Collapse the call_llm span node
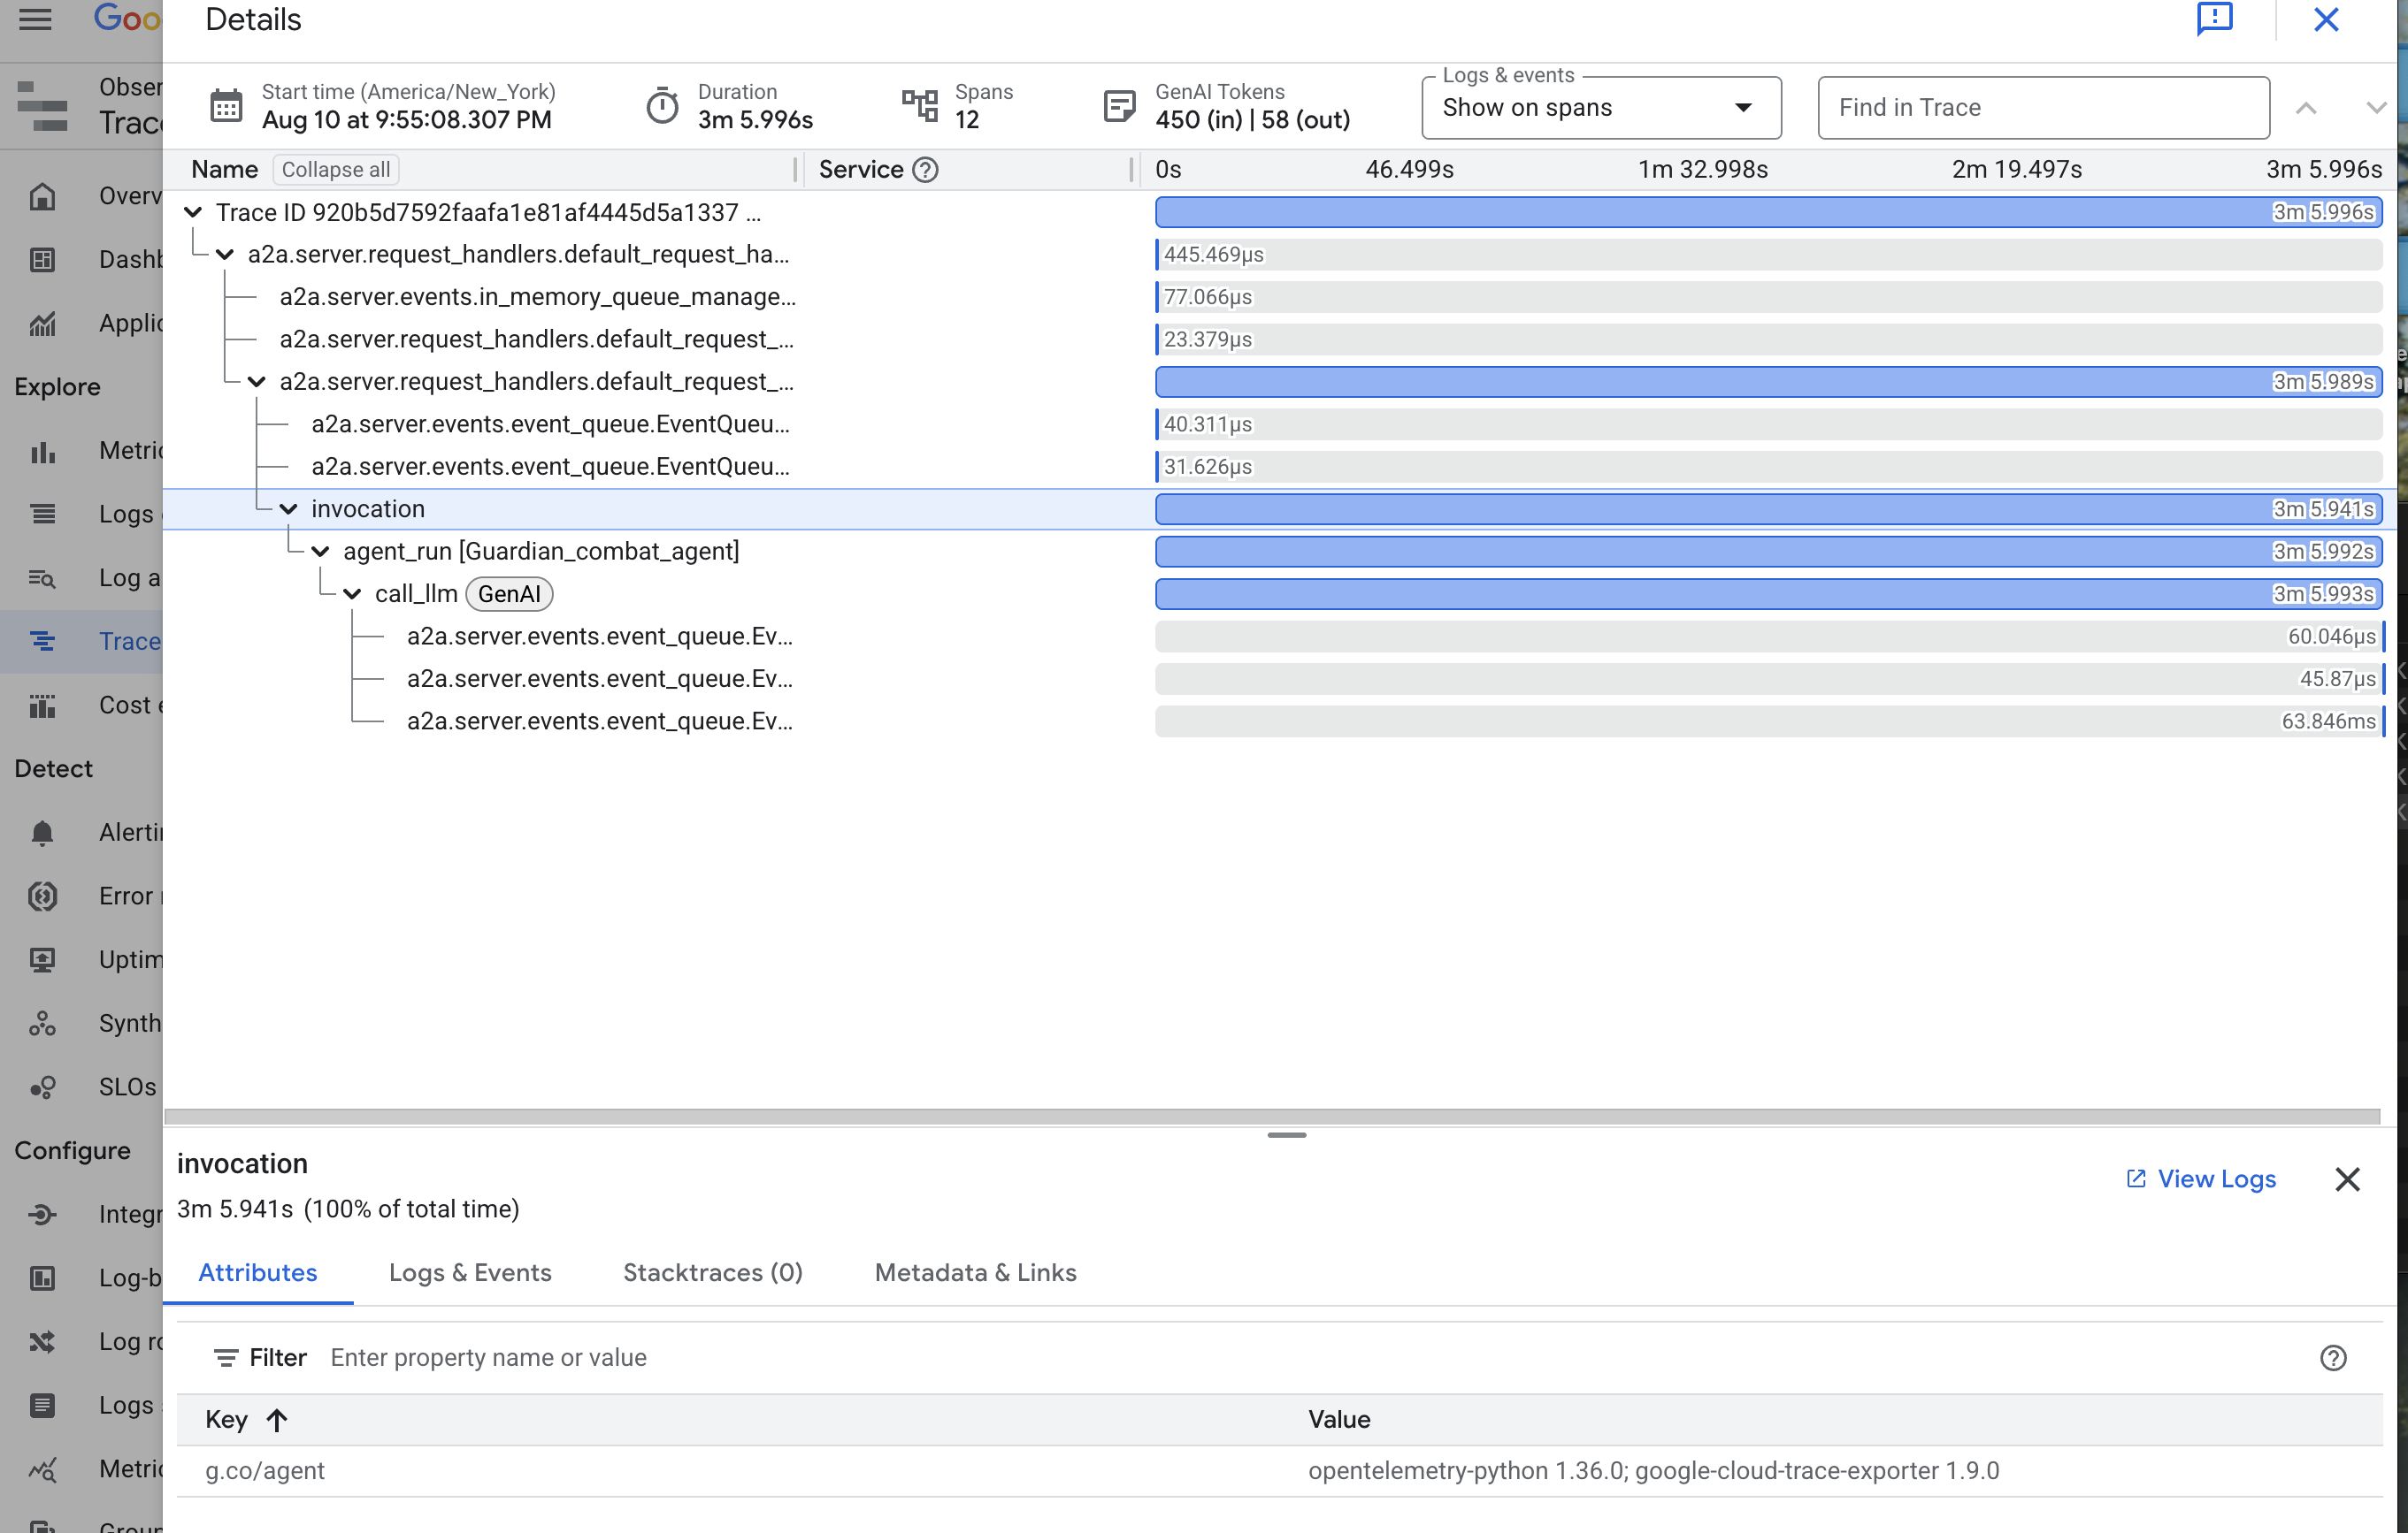2408x1533 pixels. [352, 593]
